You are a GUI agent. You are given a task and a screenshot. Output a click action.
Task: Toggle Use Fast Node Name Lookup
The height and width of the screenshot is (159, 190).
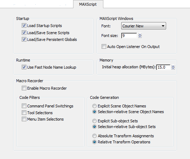point(24,67)
